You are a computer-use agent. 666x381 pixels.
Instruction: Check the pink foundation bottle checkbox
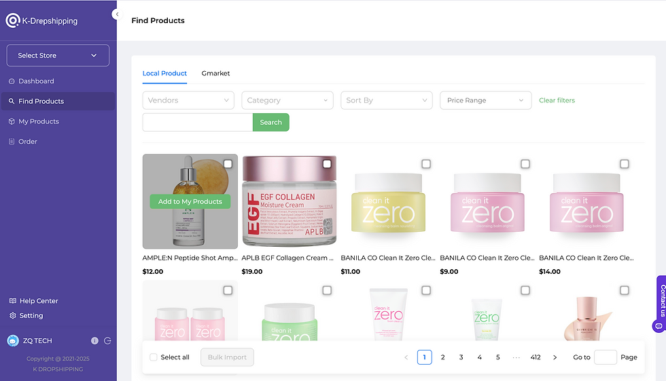[625, 290]
